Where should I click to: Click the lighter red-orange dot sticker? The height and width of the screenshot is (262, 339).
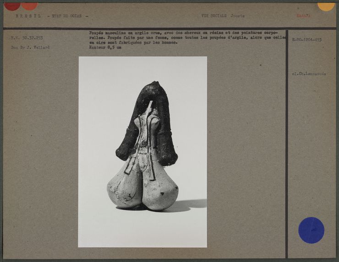(29, 5)
